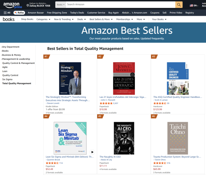This screenshot has width=206, height=175.
Task: Expand the Categories dropdown
Action: click(43, 20)
